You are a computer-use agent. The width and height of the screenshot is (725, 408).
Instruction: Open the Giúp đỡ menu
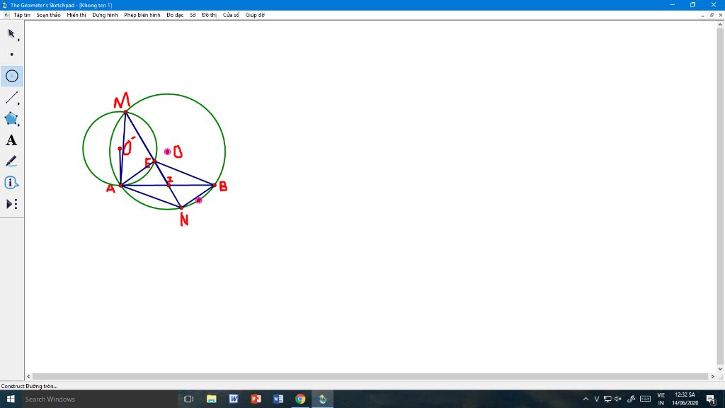coord(255,16)
